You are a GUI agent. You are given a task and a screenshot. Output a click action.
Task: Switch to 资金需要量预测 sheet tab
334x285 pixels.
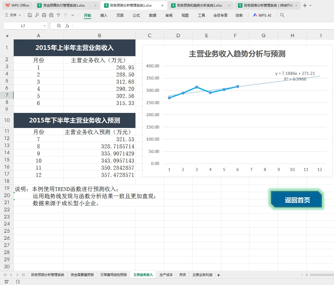[82, 275]
